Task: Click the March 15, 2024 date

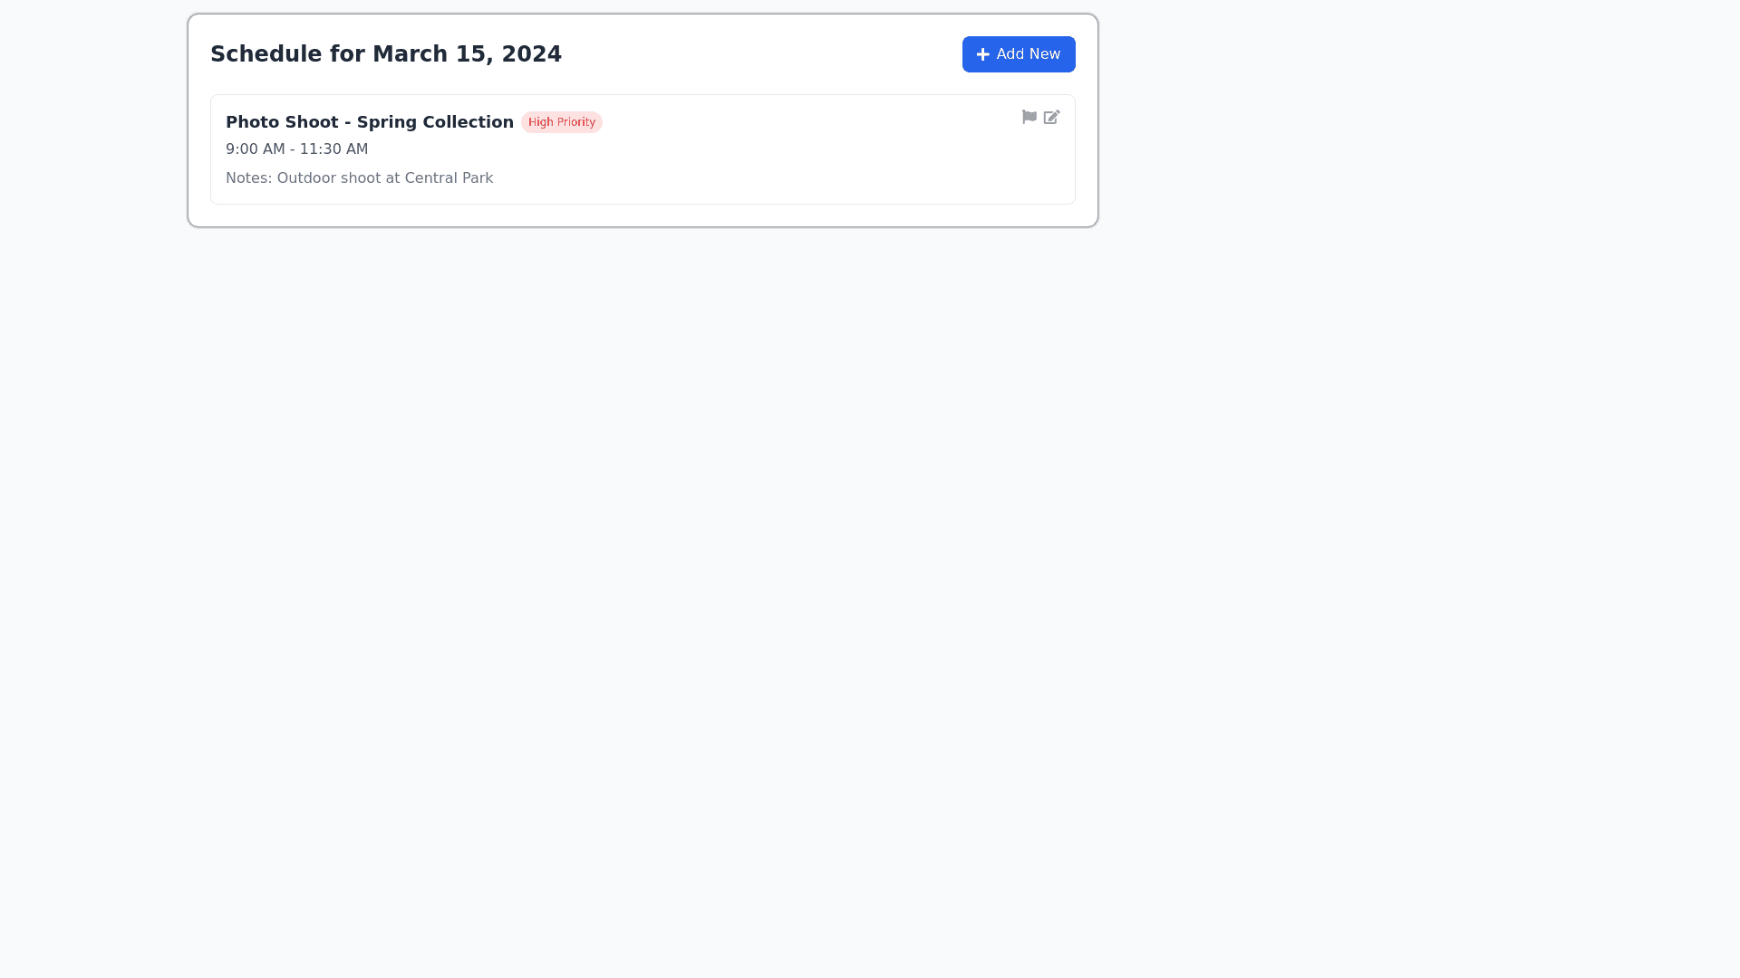Action: (x=435, y=54)
